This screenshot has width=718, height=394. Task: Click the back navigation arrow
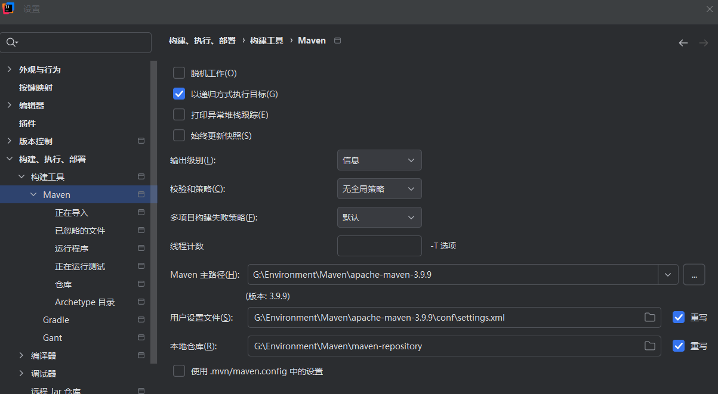pos(683,43)
